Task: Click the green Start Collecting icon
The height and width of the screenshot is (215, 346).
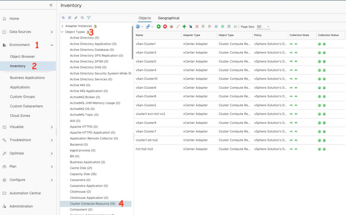Action: [158, 27]
